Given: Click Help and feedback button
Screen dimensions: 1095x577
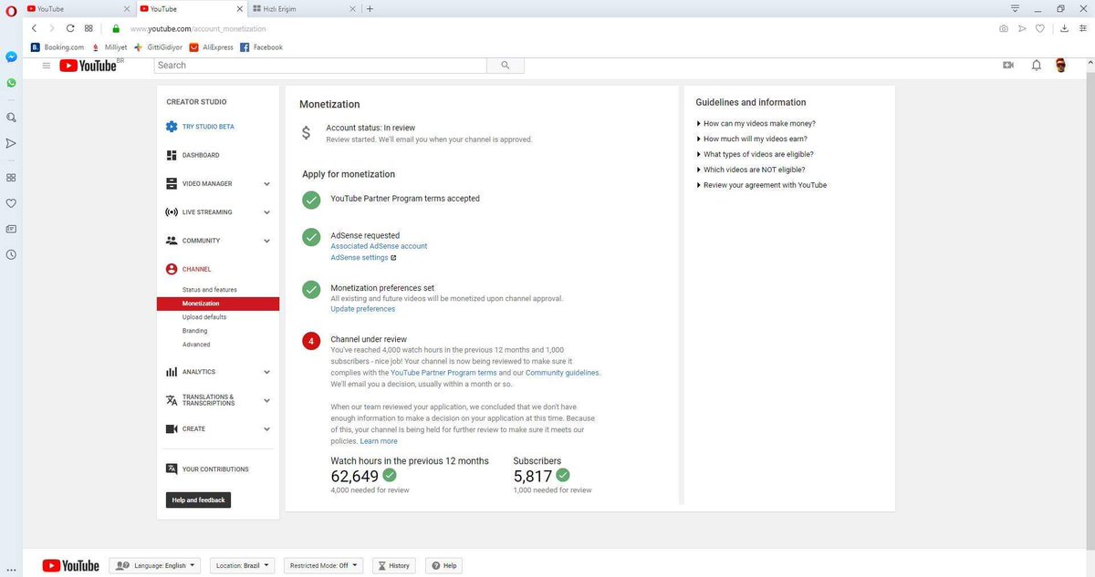Looking at the screenshot, I should pyautogui.click(x=199, y=500).
